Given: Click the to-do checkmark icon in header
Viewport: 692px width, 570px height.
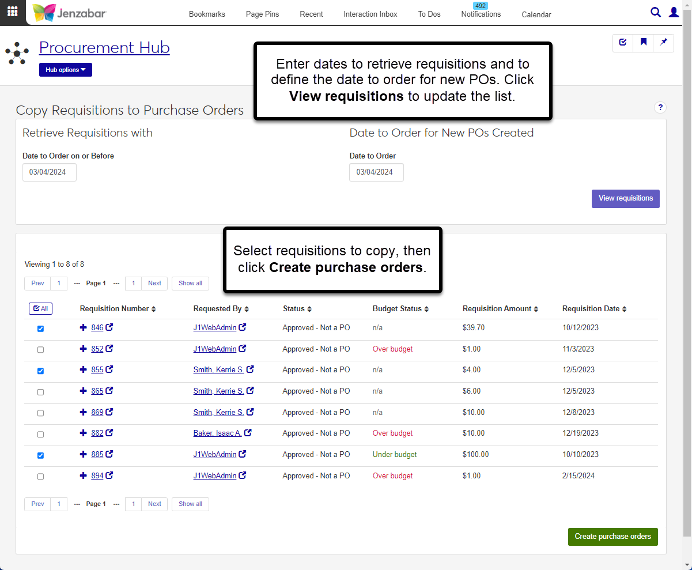Looking at the screenshot, I should 623,42.
